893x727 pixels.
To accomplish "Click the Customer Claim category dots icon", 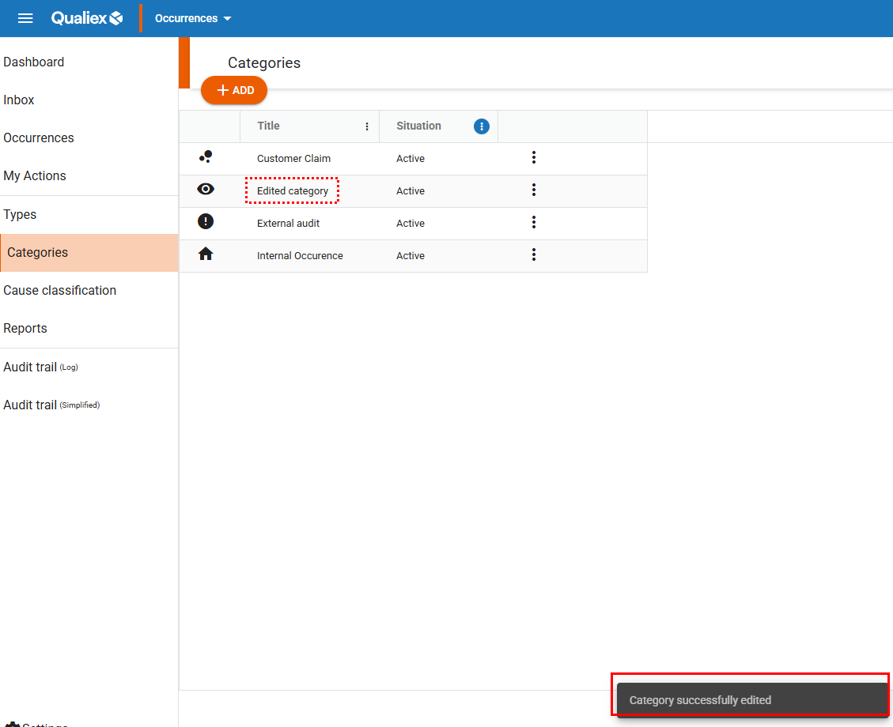I will [x=206, y=157].
